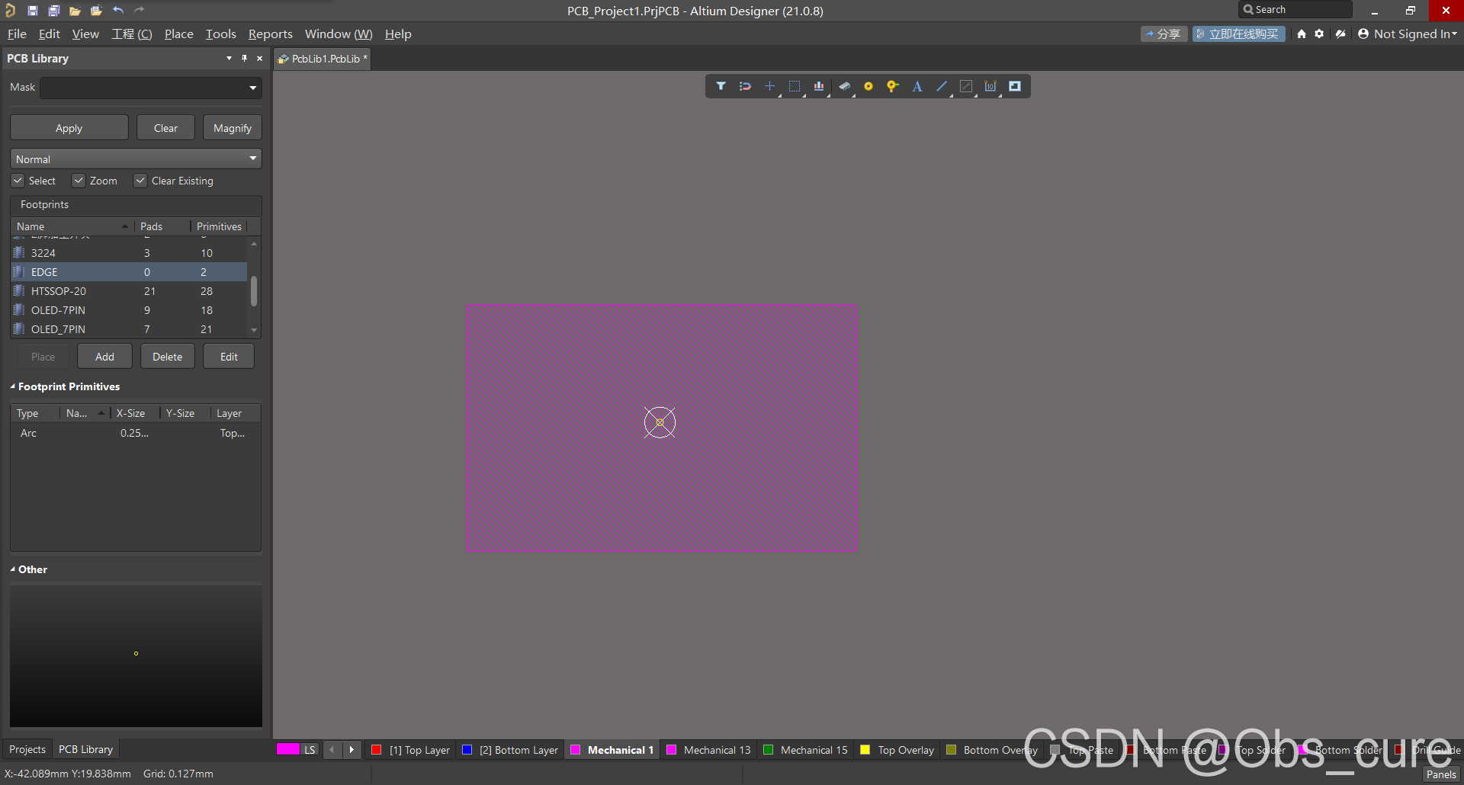
Task: Open the align objects tool
Action: (818, 86)
